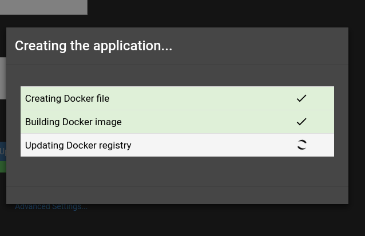The image size is (365, 236).
Task: Click the loading spinner for Updating Docker registry
Action: [301, 145]
